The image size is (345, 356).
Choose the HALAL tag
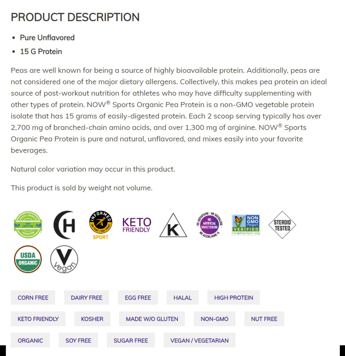pyautogui.click(x=183, y=298)
